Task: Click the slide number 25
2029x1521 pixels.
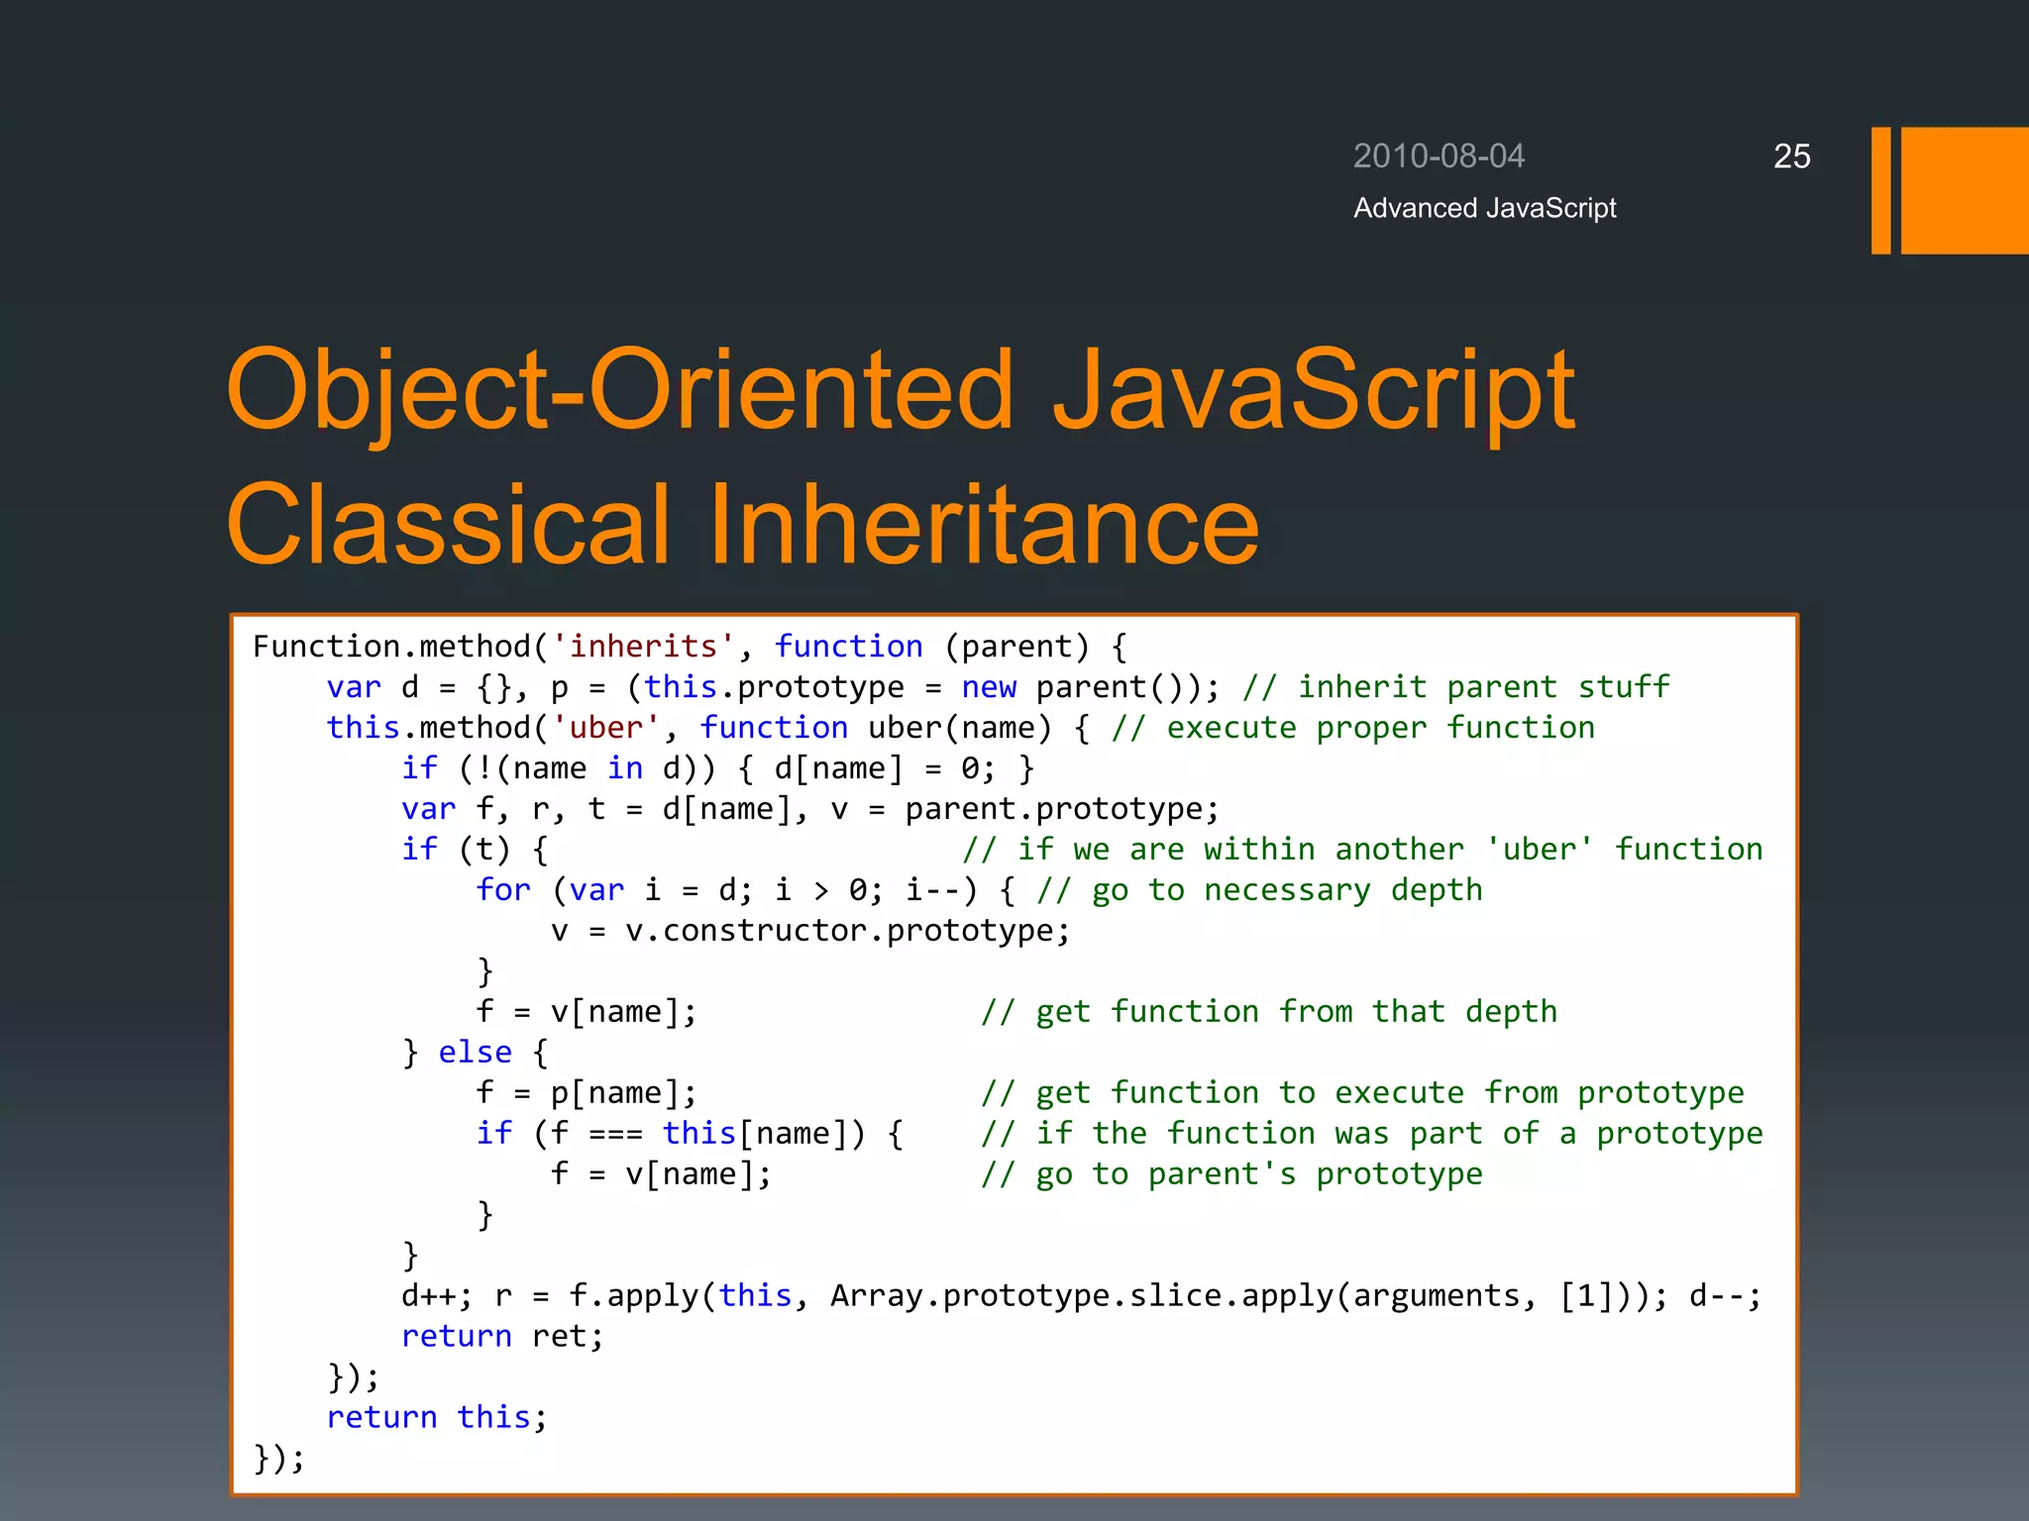Action: coord(1791,156)
